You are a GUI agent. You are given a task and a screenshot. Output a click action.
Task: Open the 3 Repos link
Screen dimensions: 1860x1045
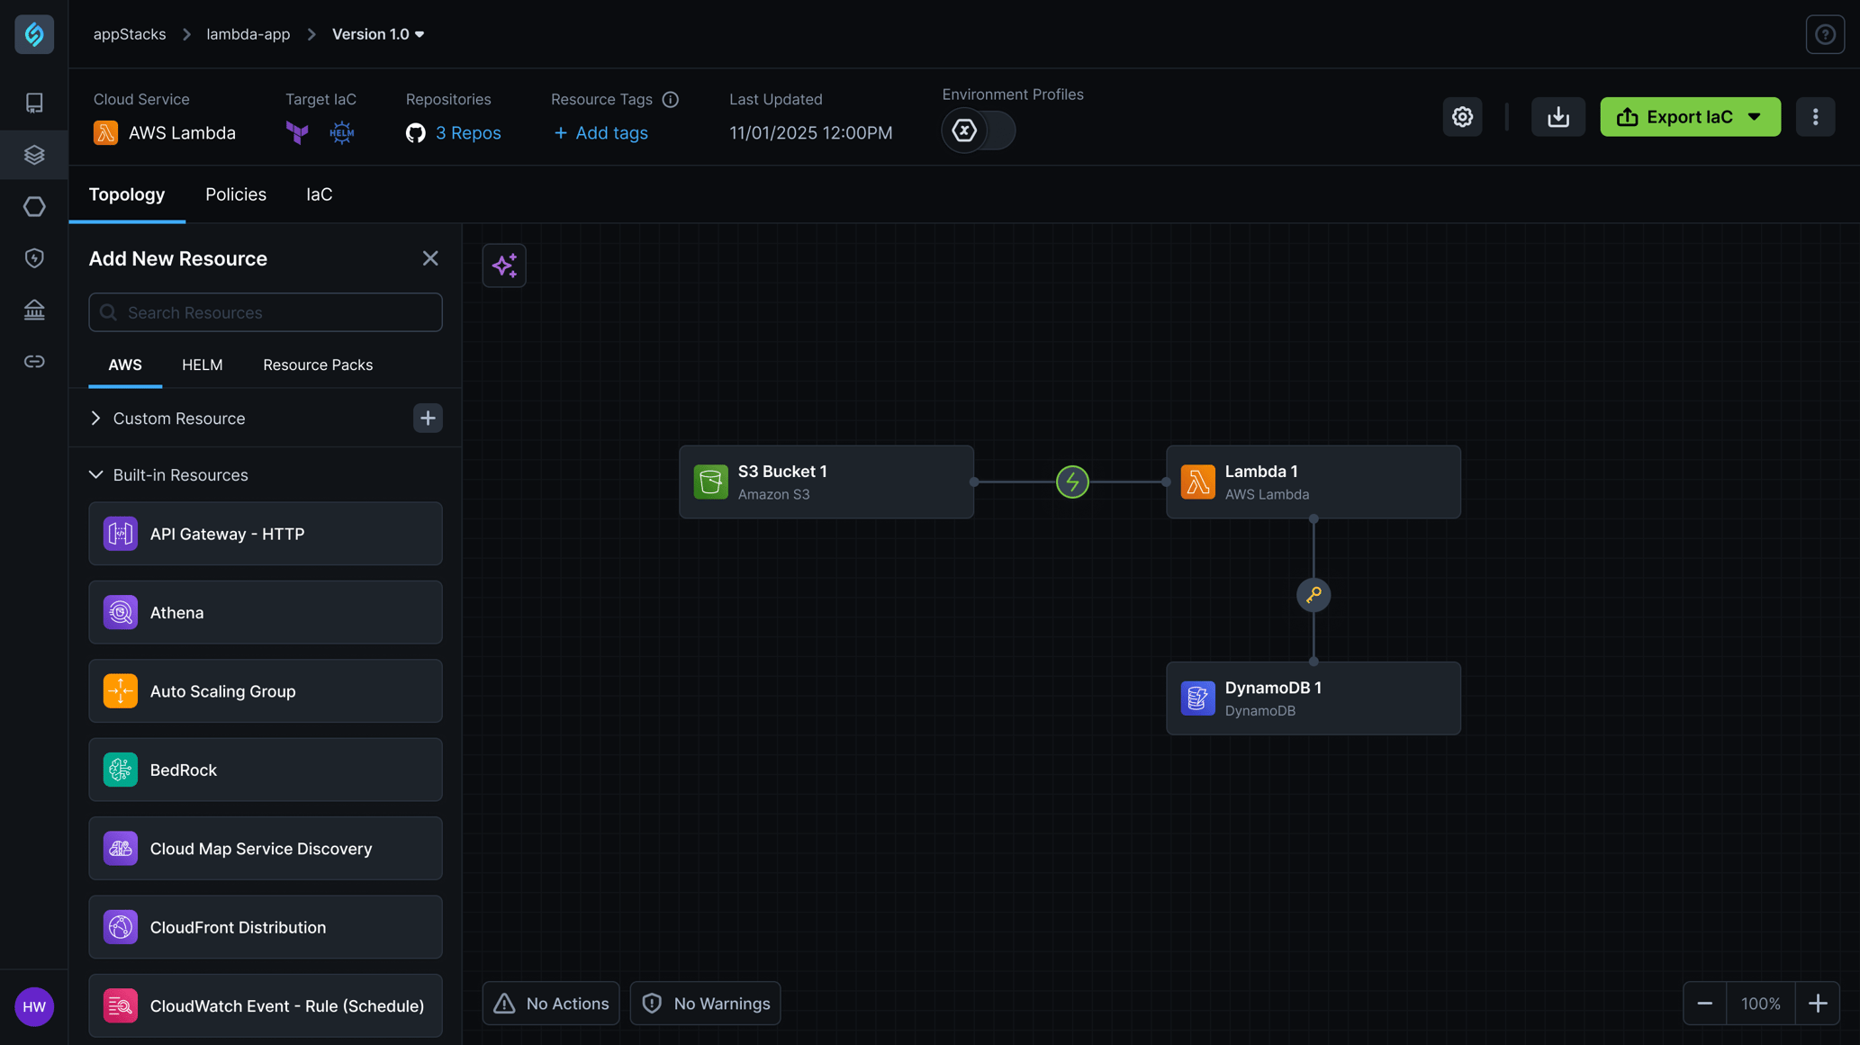(468, 132)
